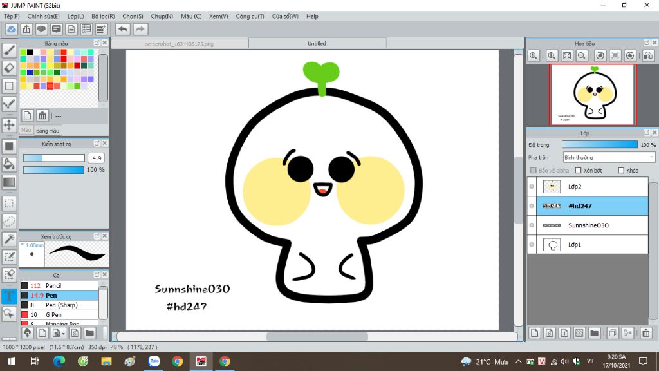Open the Tệp(F) menu
This screenshot has height=371, width=659.
coord(12,16)
